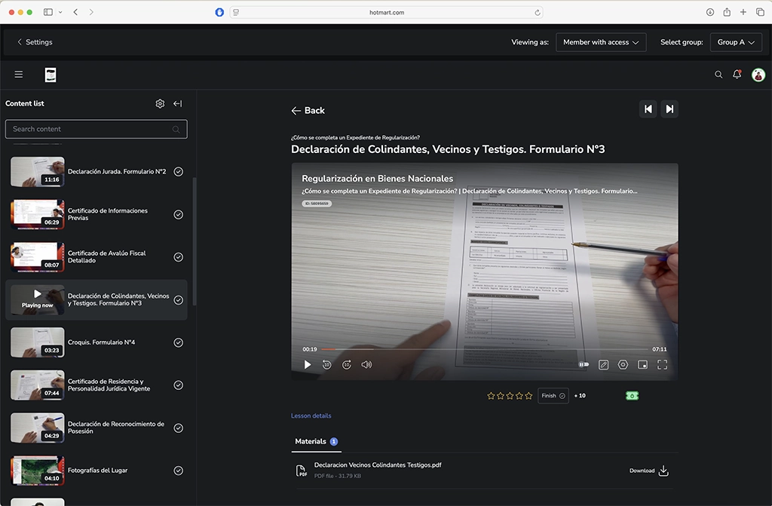Click the sidebar scrollbar
Viewport: 772px width, 506px height.
[x=195, y=241]
